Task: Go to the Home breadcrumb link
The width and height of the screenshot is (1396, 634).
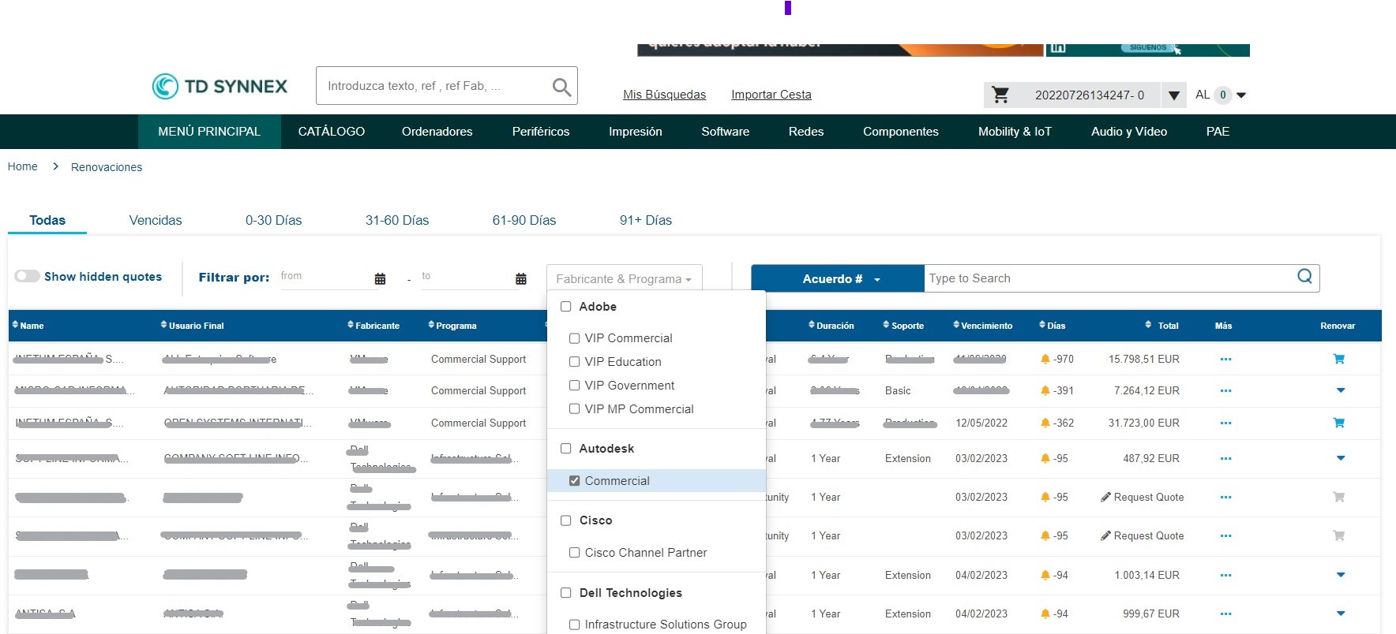Action: point(23,166)
